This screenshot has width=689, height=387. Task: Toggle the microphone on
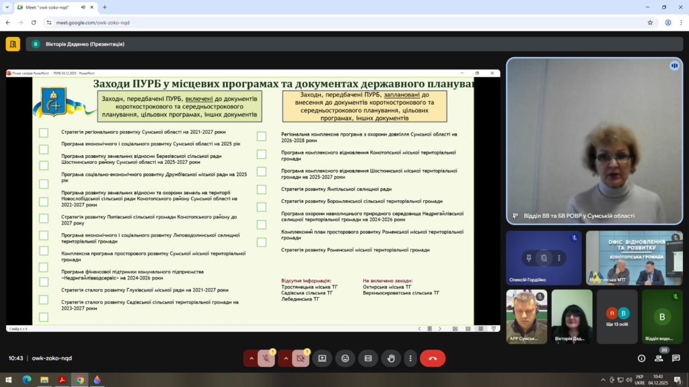tap(267, 358)
